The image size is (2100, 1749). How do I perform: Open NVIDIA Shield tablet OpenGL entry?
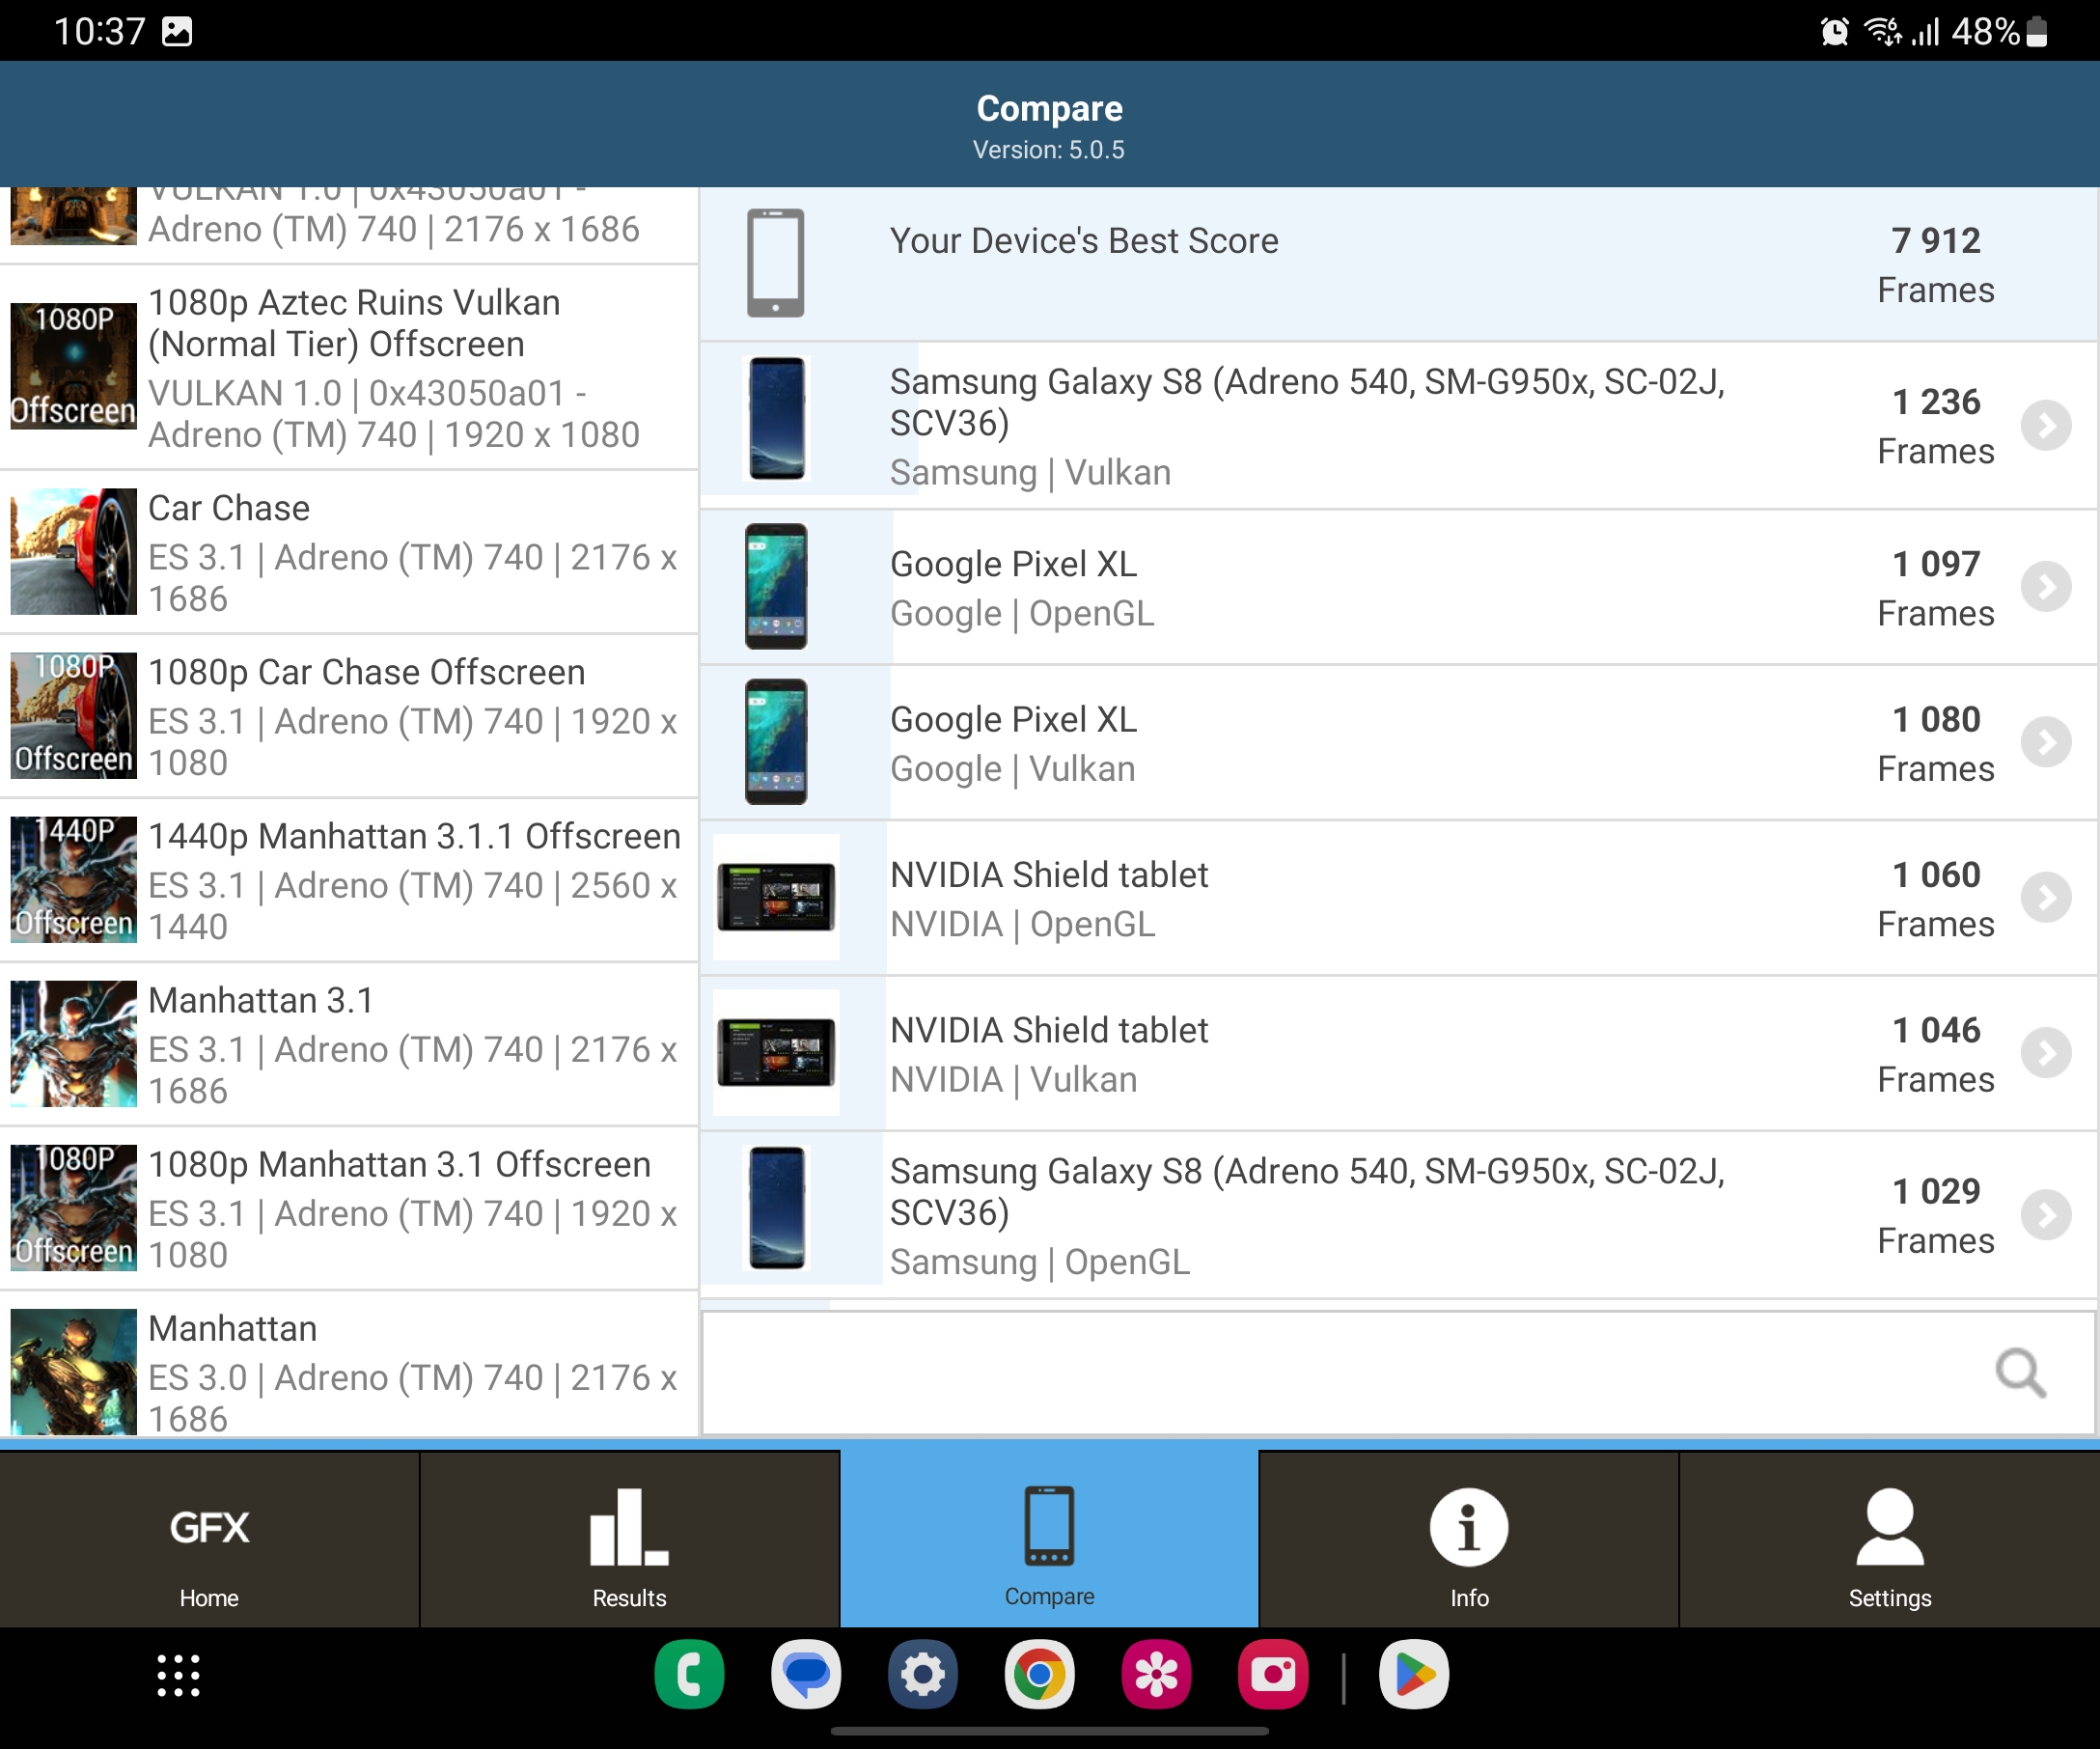point(1300,898)
